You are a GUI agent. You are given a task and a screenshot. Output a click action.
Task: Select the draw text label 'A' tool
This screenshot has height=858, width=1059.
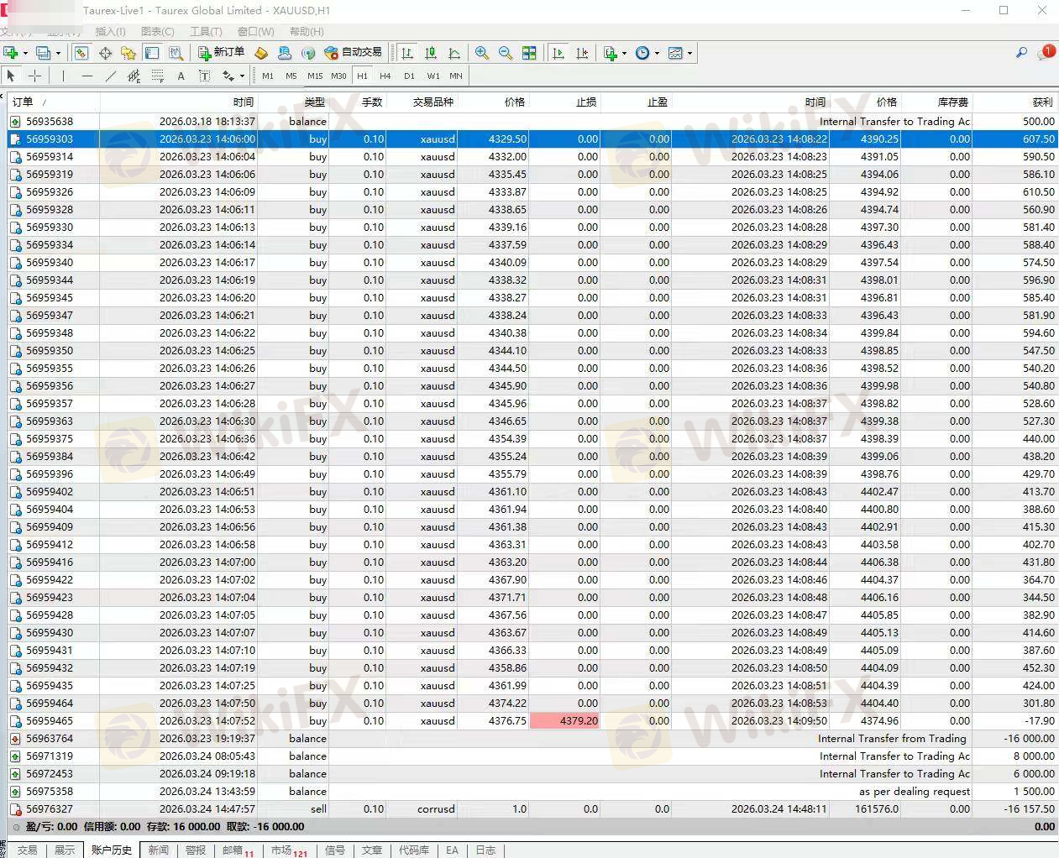181,76
